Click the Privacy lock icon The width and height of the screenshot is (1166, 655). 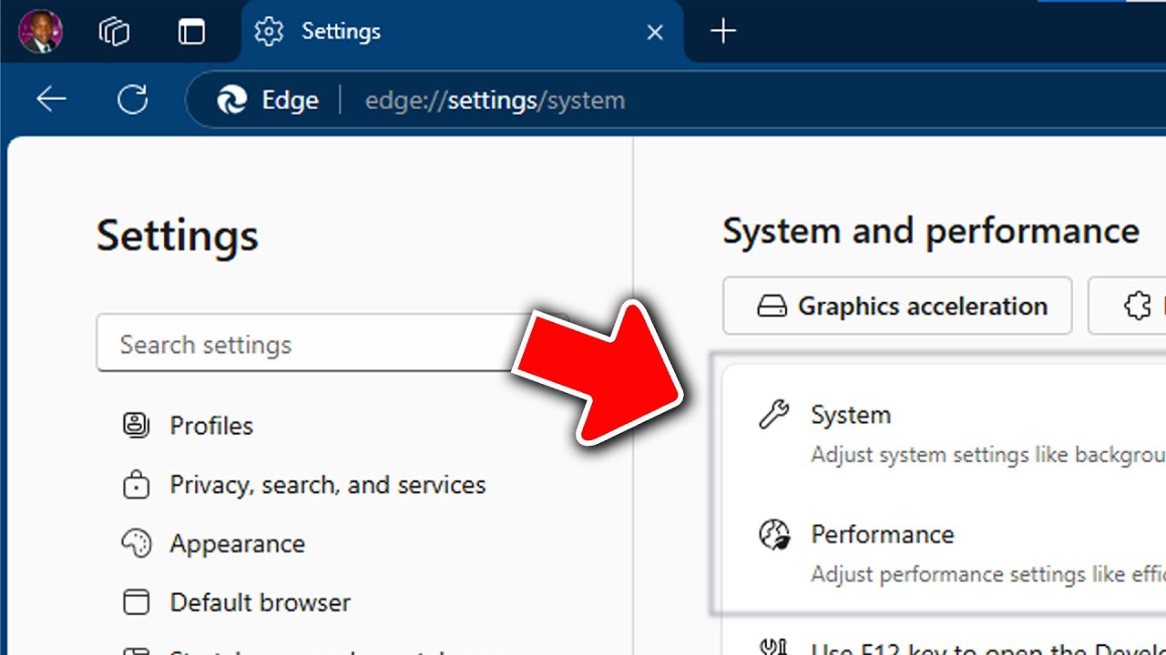click(x=136, y=485)
